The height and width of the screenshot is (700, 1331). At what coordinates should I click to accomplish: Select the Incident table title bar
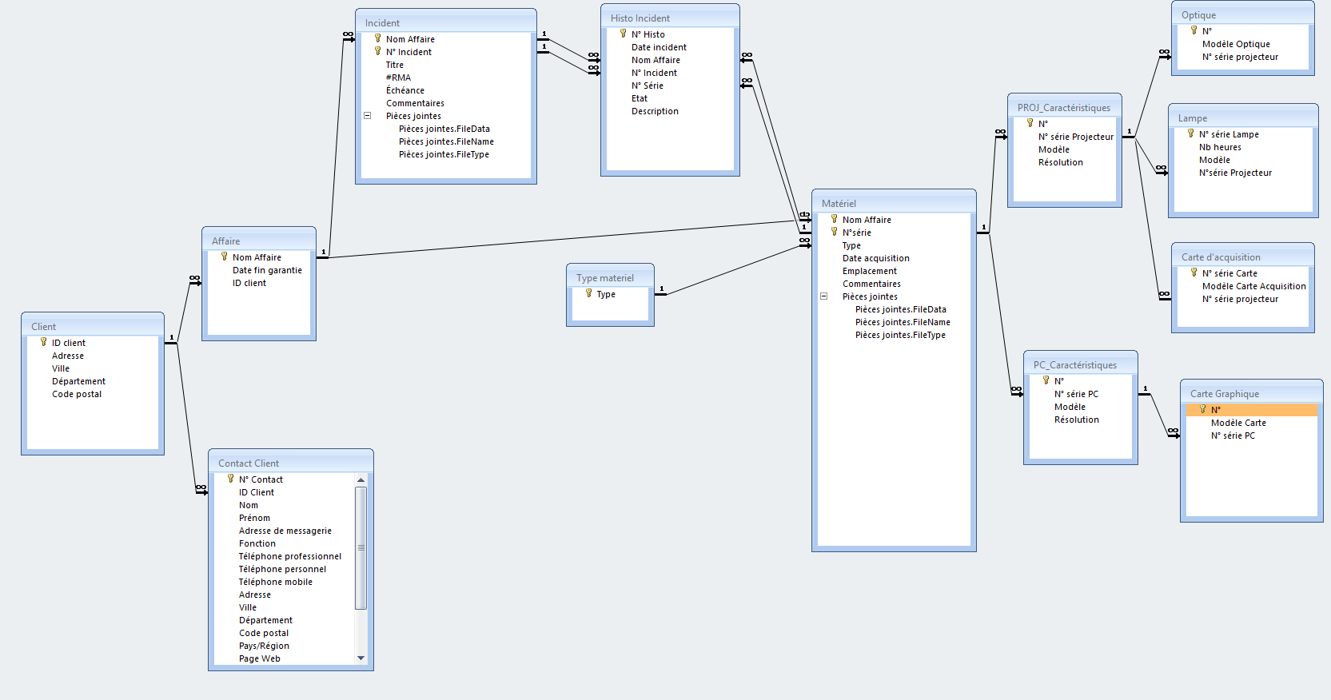click(446, 22)
